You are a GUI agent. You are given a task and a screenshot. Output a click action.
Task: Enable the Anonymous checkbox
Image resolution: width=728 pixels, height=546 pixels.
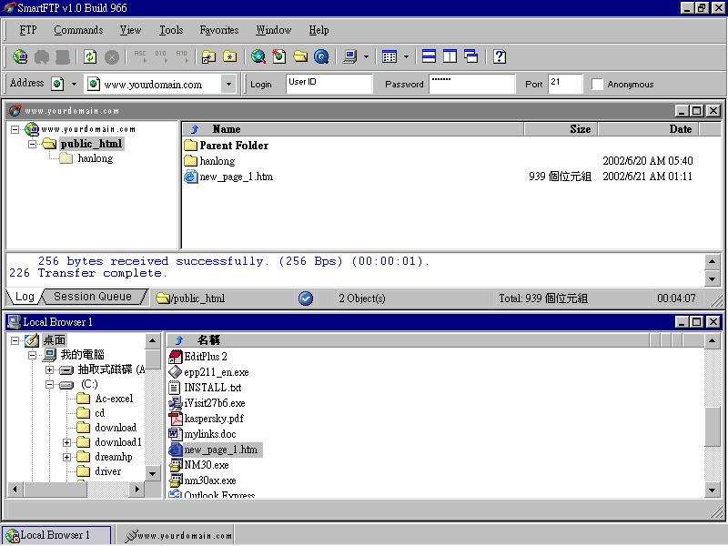(597, 84)
